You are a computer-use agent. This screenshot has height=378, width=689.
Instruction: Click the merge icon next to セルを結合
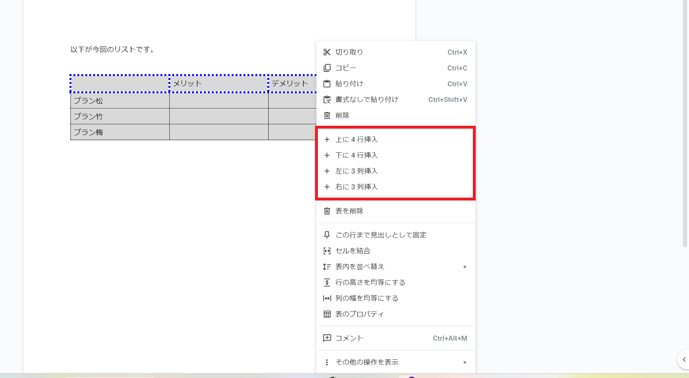[x=327, y=251]
